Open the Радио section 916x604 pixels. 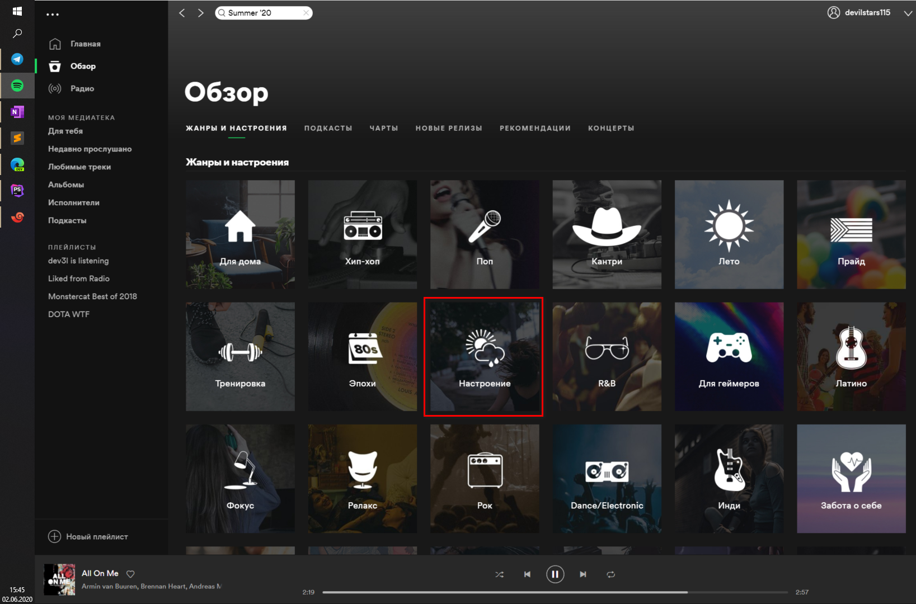point(71,88)
